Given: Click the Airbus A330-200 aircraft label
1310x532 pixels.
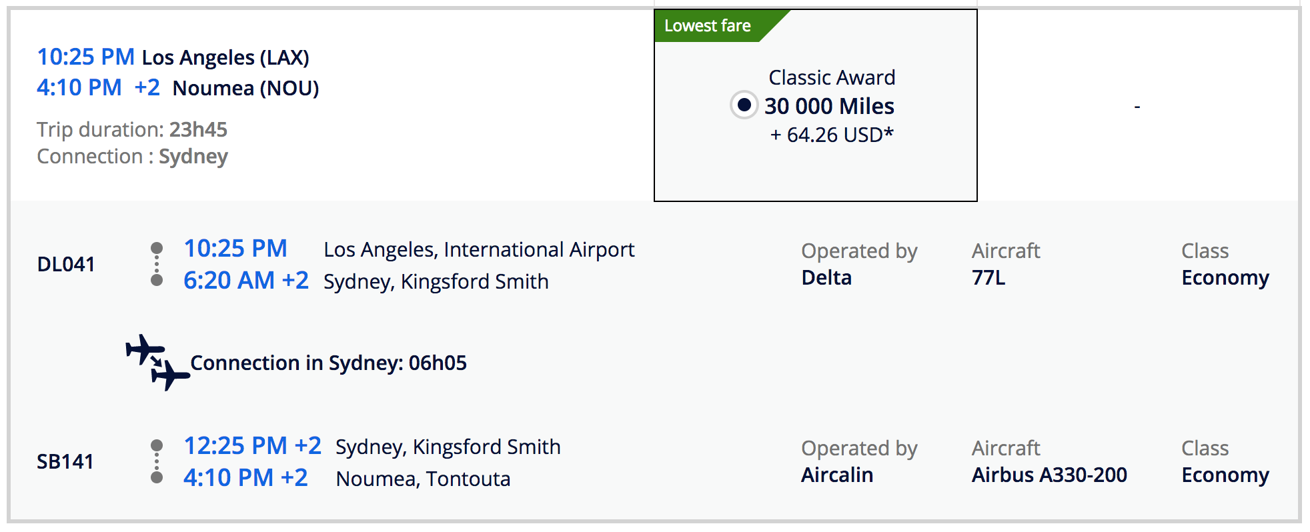Looking at the screenshot, I should click(1049, 475).
